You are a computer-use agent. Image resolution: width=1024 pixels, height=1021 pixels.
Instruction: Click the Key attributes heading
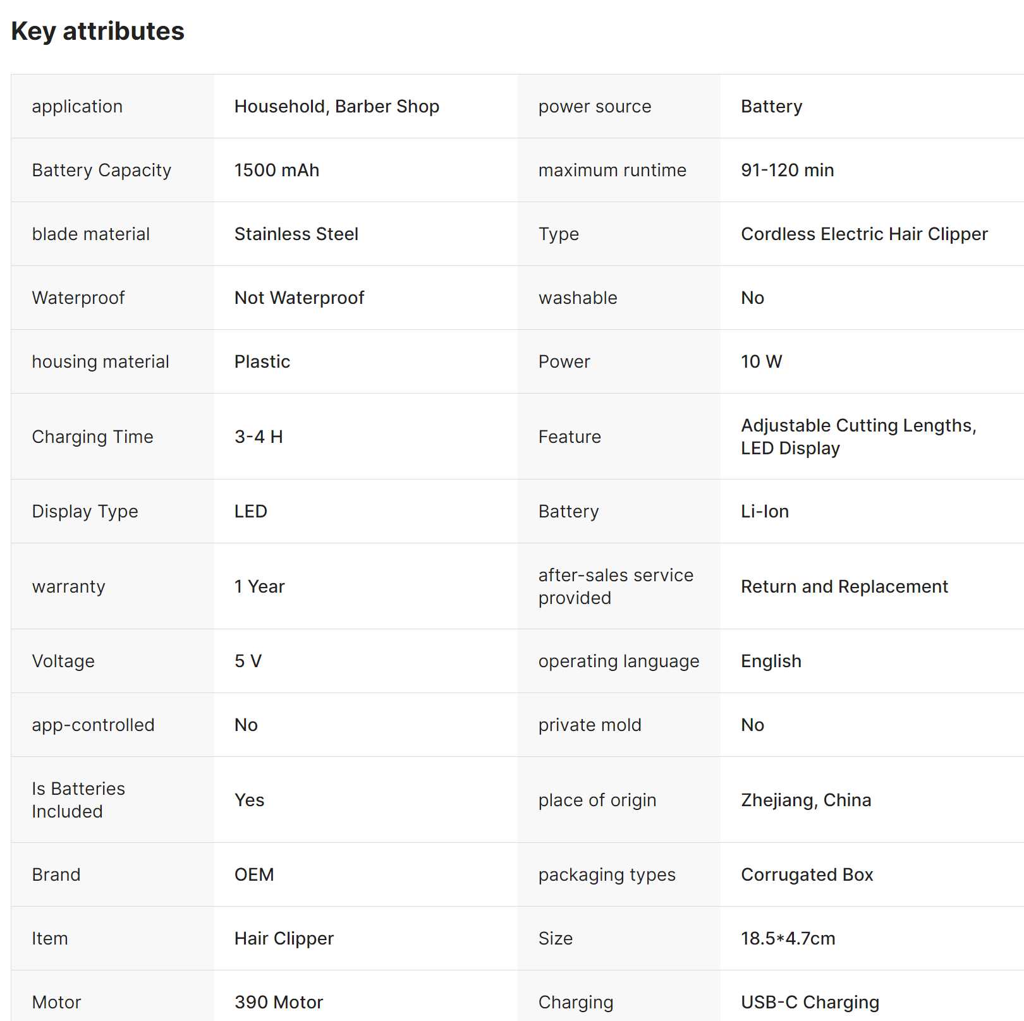(98, 31)
